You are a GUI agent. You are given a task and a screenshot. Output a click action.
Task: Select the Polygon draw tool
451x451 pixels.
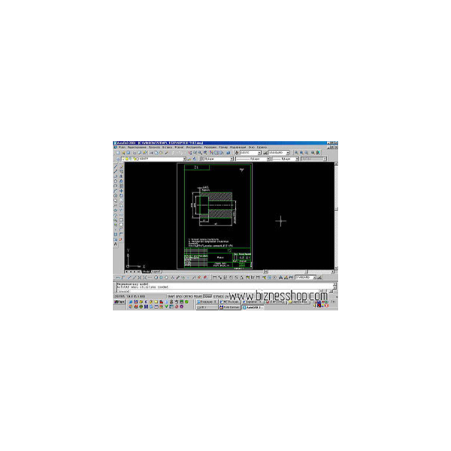pyautogui.click(x=115, y=181)
